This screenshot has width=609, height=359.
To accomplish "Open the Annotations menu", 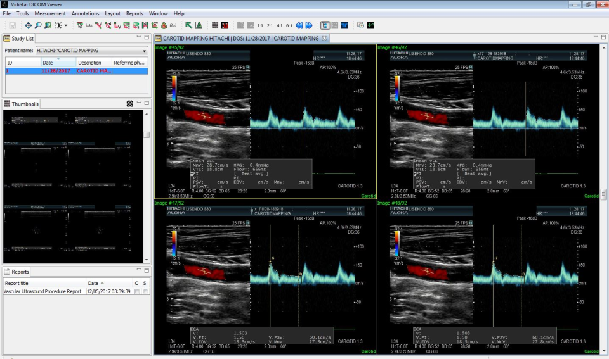I will [x=86, y=13].
